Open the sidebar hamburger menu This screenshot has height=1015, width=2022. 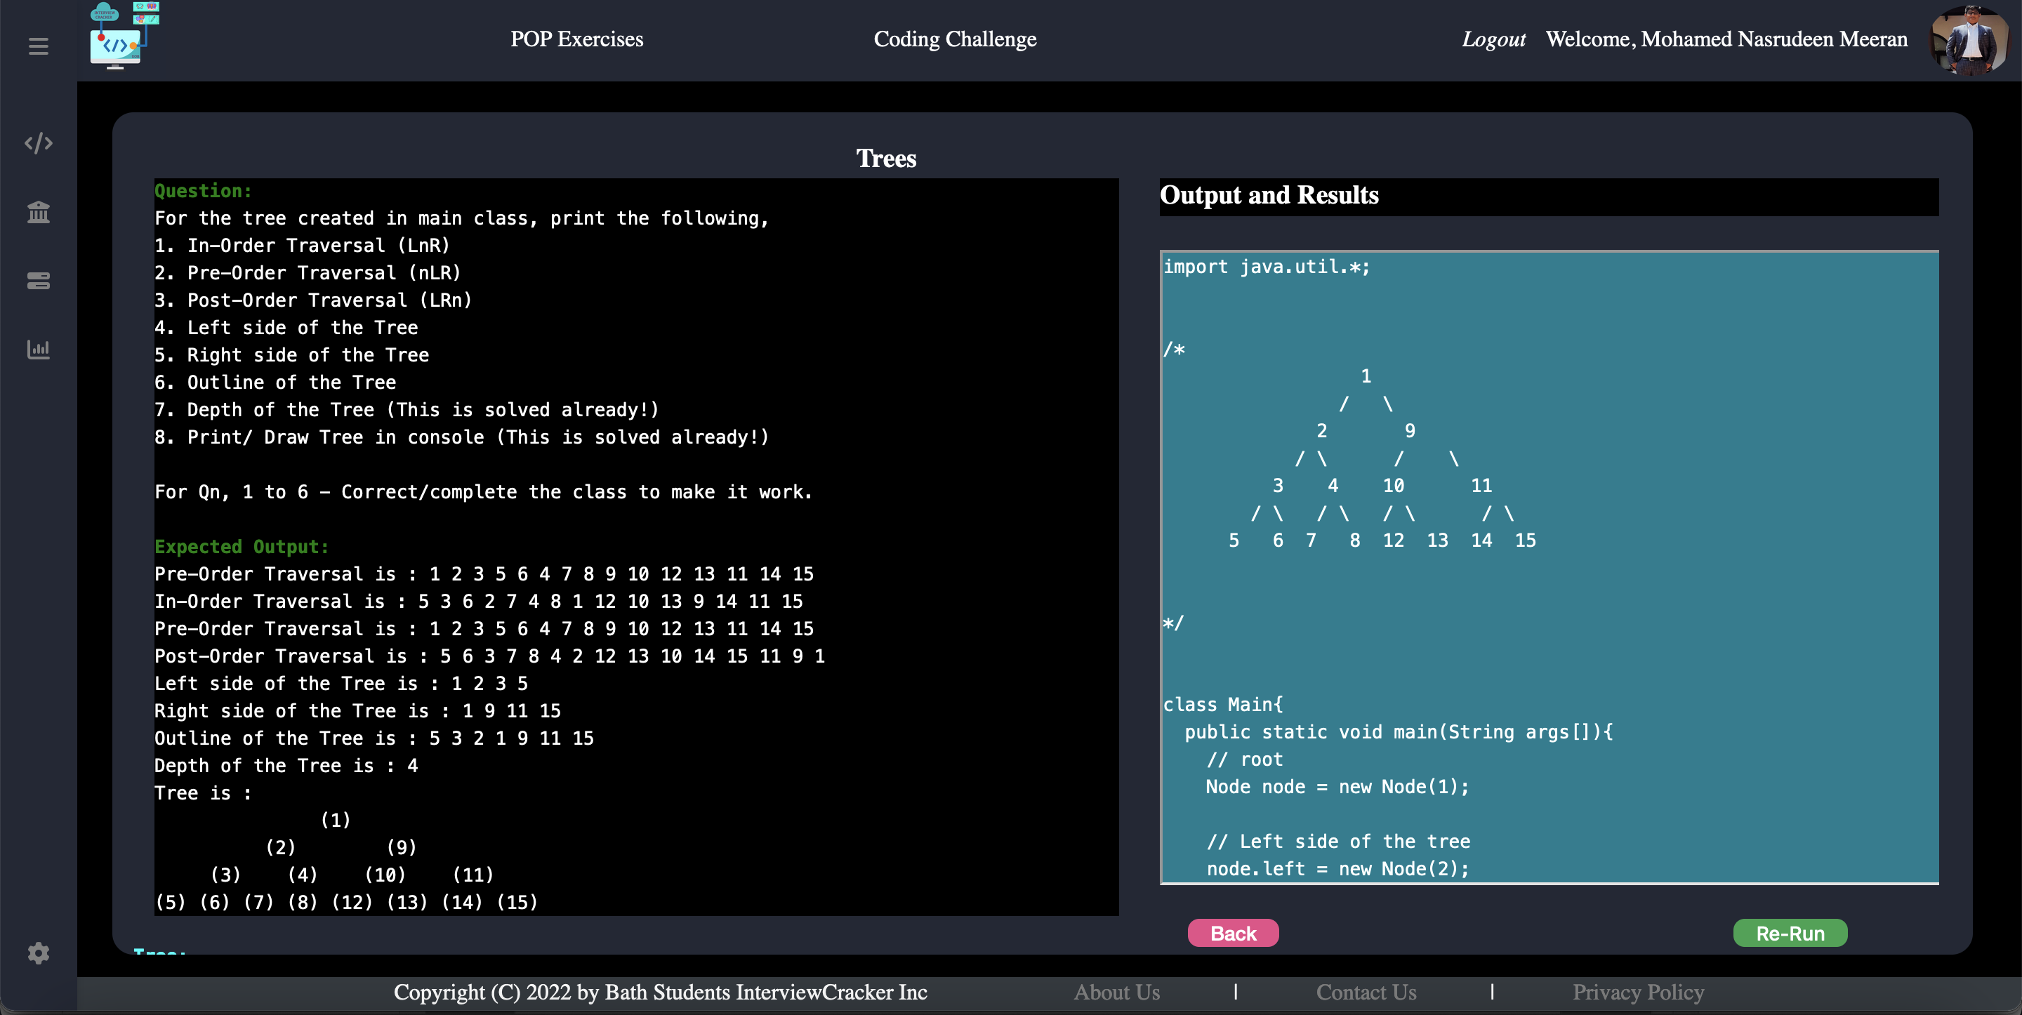click(38, 47)
